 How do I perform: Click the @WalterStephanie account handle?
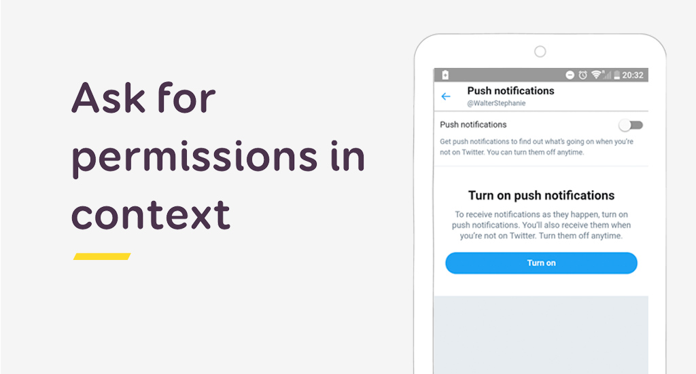[496, 102]
